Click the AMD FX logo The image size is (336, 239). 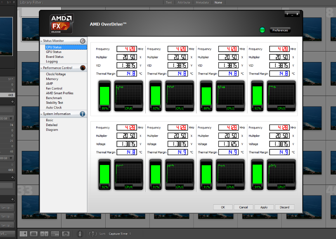[62, 24]
